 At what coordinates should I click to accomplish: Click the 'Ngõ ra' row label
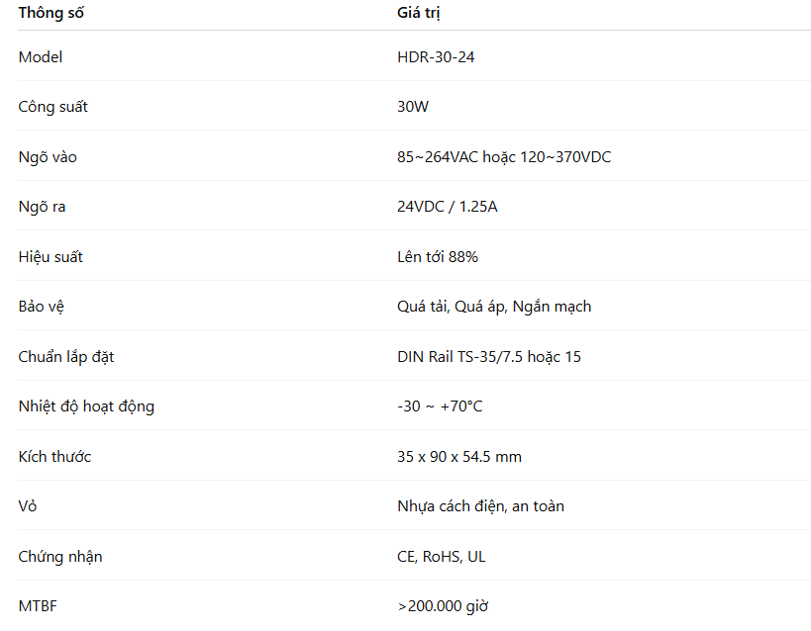(x=43, y=207)
